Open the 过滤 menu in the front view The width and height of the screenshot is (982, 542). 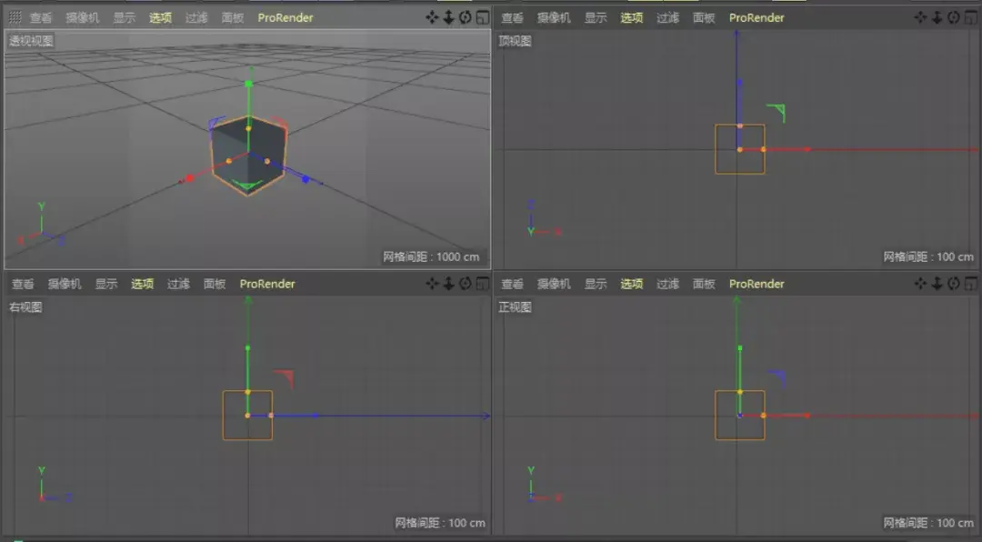pos(667,284)
